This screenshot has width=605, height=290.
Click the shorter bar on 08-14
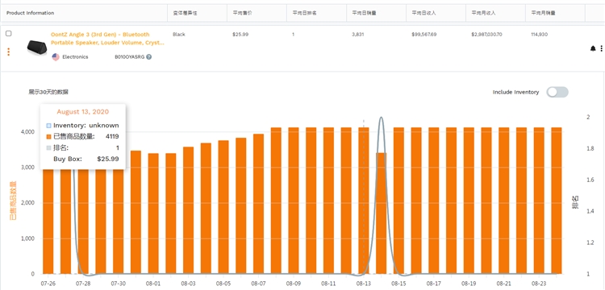point(382,213)
